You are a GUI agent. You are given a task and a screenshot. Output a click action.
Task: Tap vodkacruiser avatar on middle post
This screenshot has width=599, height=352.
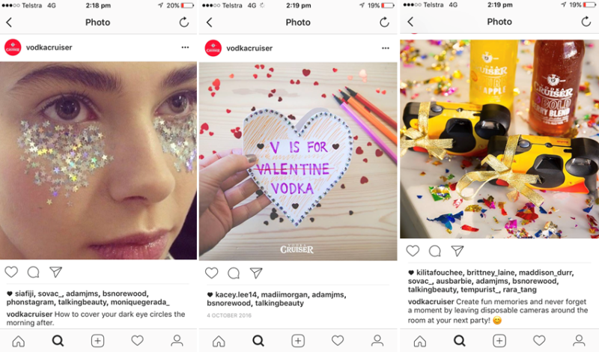pos(213,48)
